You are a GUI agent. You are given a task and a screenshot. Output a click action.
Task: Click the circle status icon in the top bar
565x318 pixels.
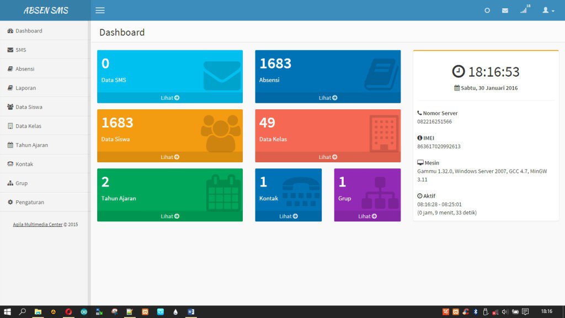point(487,10)
